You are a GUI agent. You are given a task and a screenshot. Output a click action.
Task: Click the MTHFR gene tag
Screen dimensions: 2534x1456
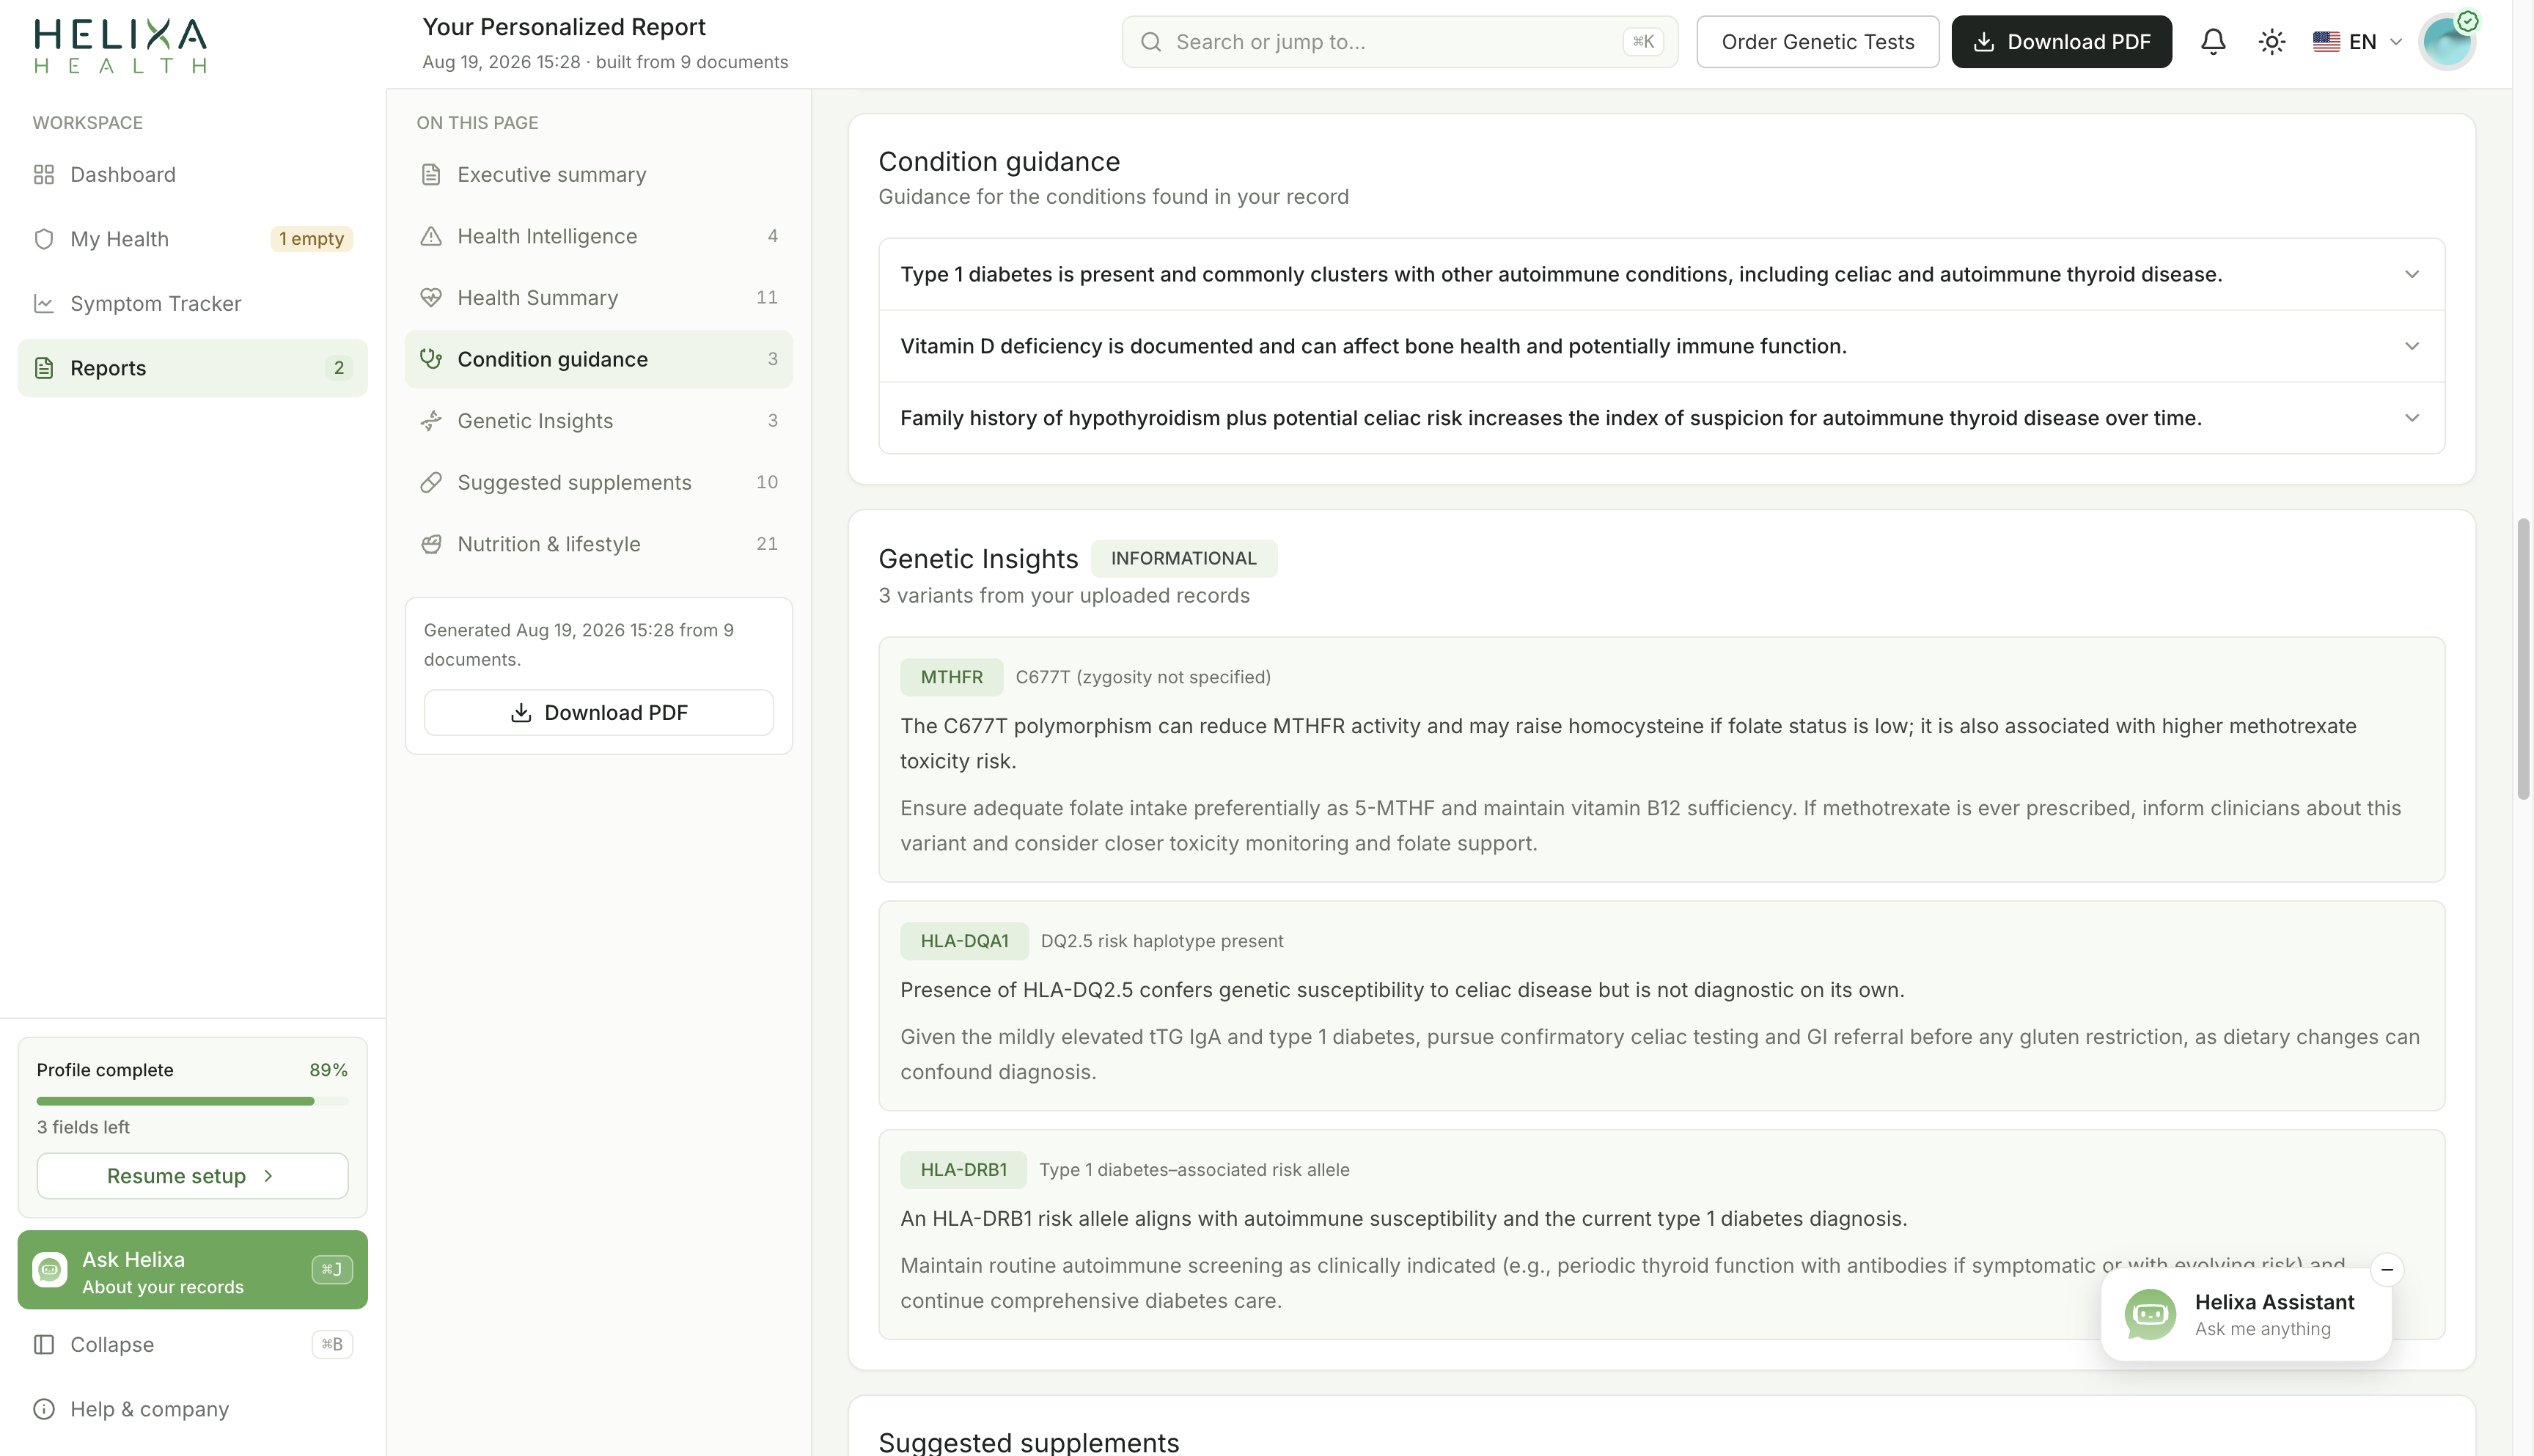coord(951,677)
